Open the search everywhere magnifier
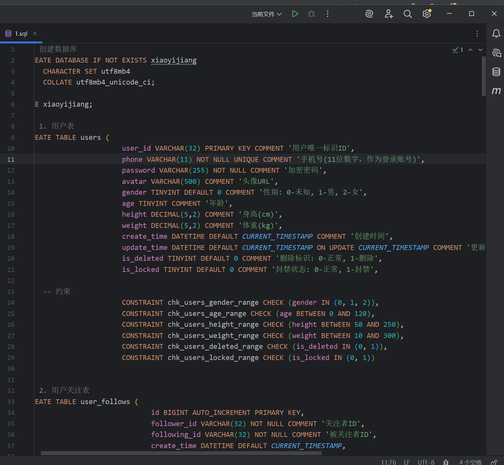Screen dimensions: 504x465 tap(408, 14)
